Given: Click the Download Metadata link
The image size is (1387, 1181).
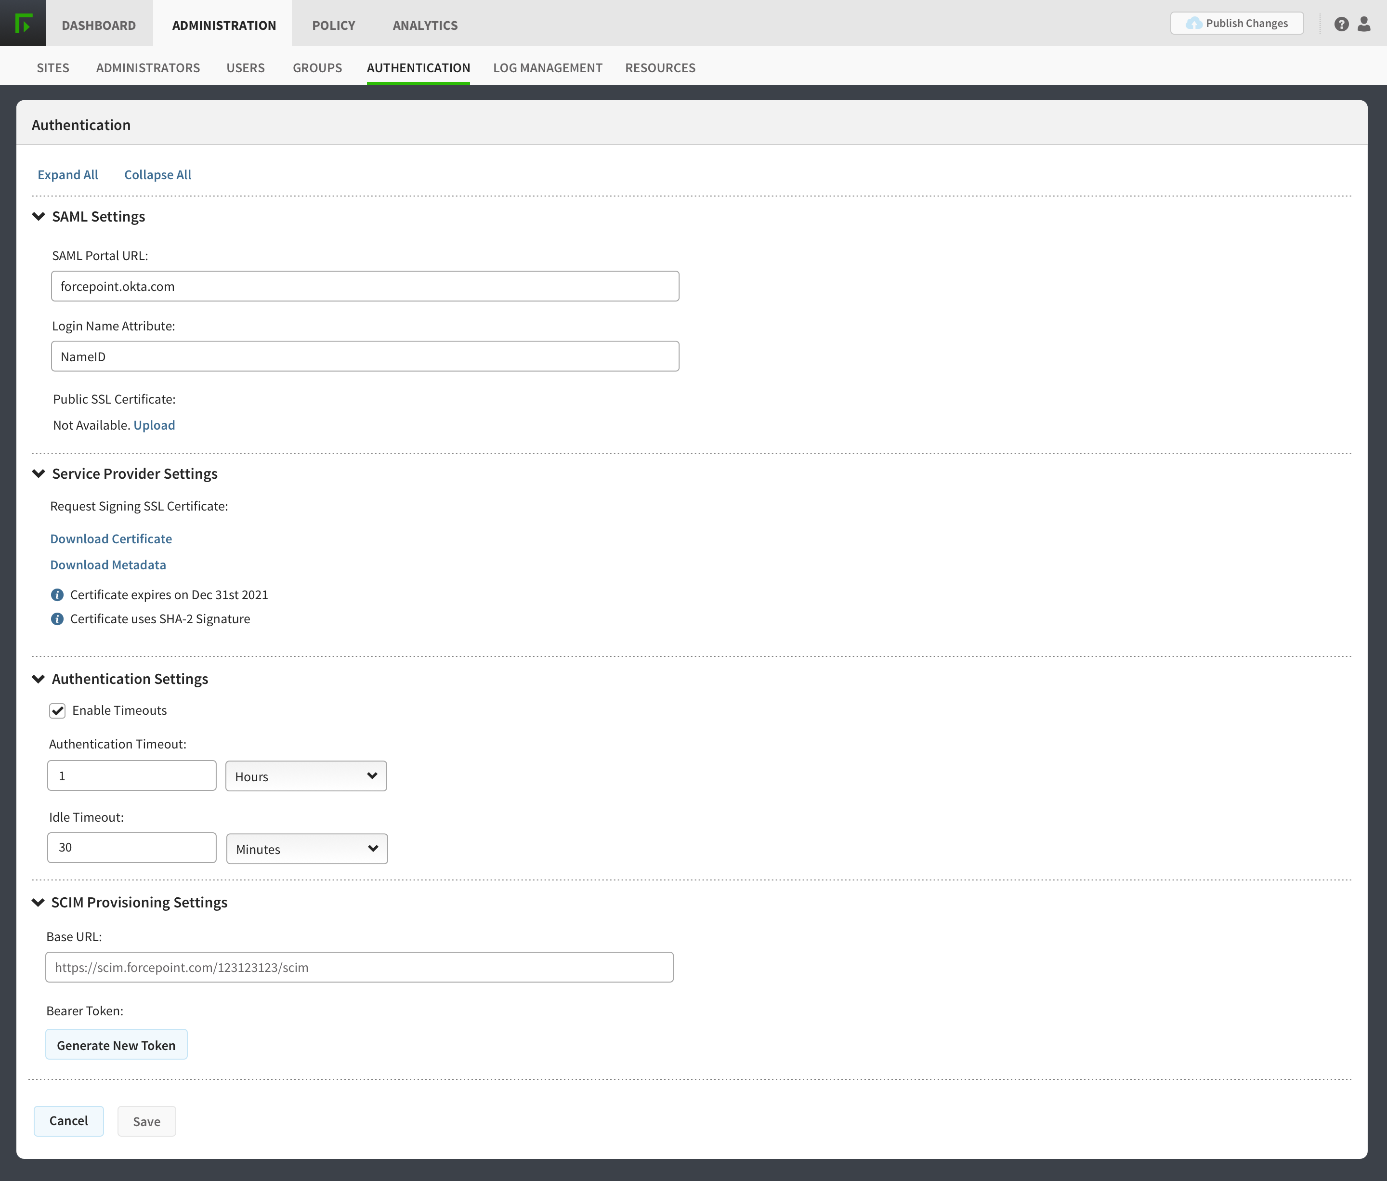Looking at the screenshot, I should tap(108, 565).
